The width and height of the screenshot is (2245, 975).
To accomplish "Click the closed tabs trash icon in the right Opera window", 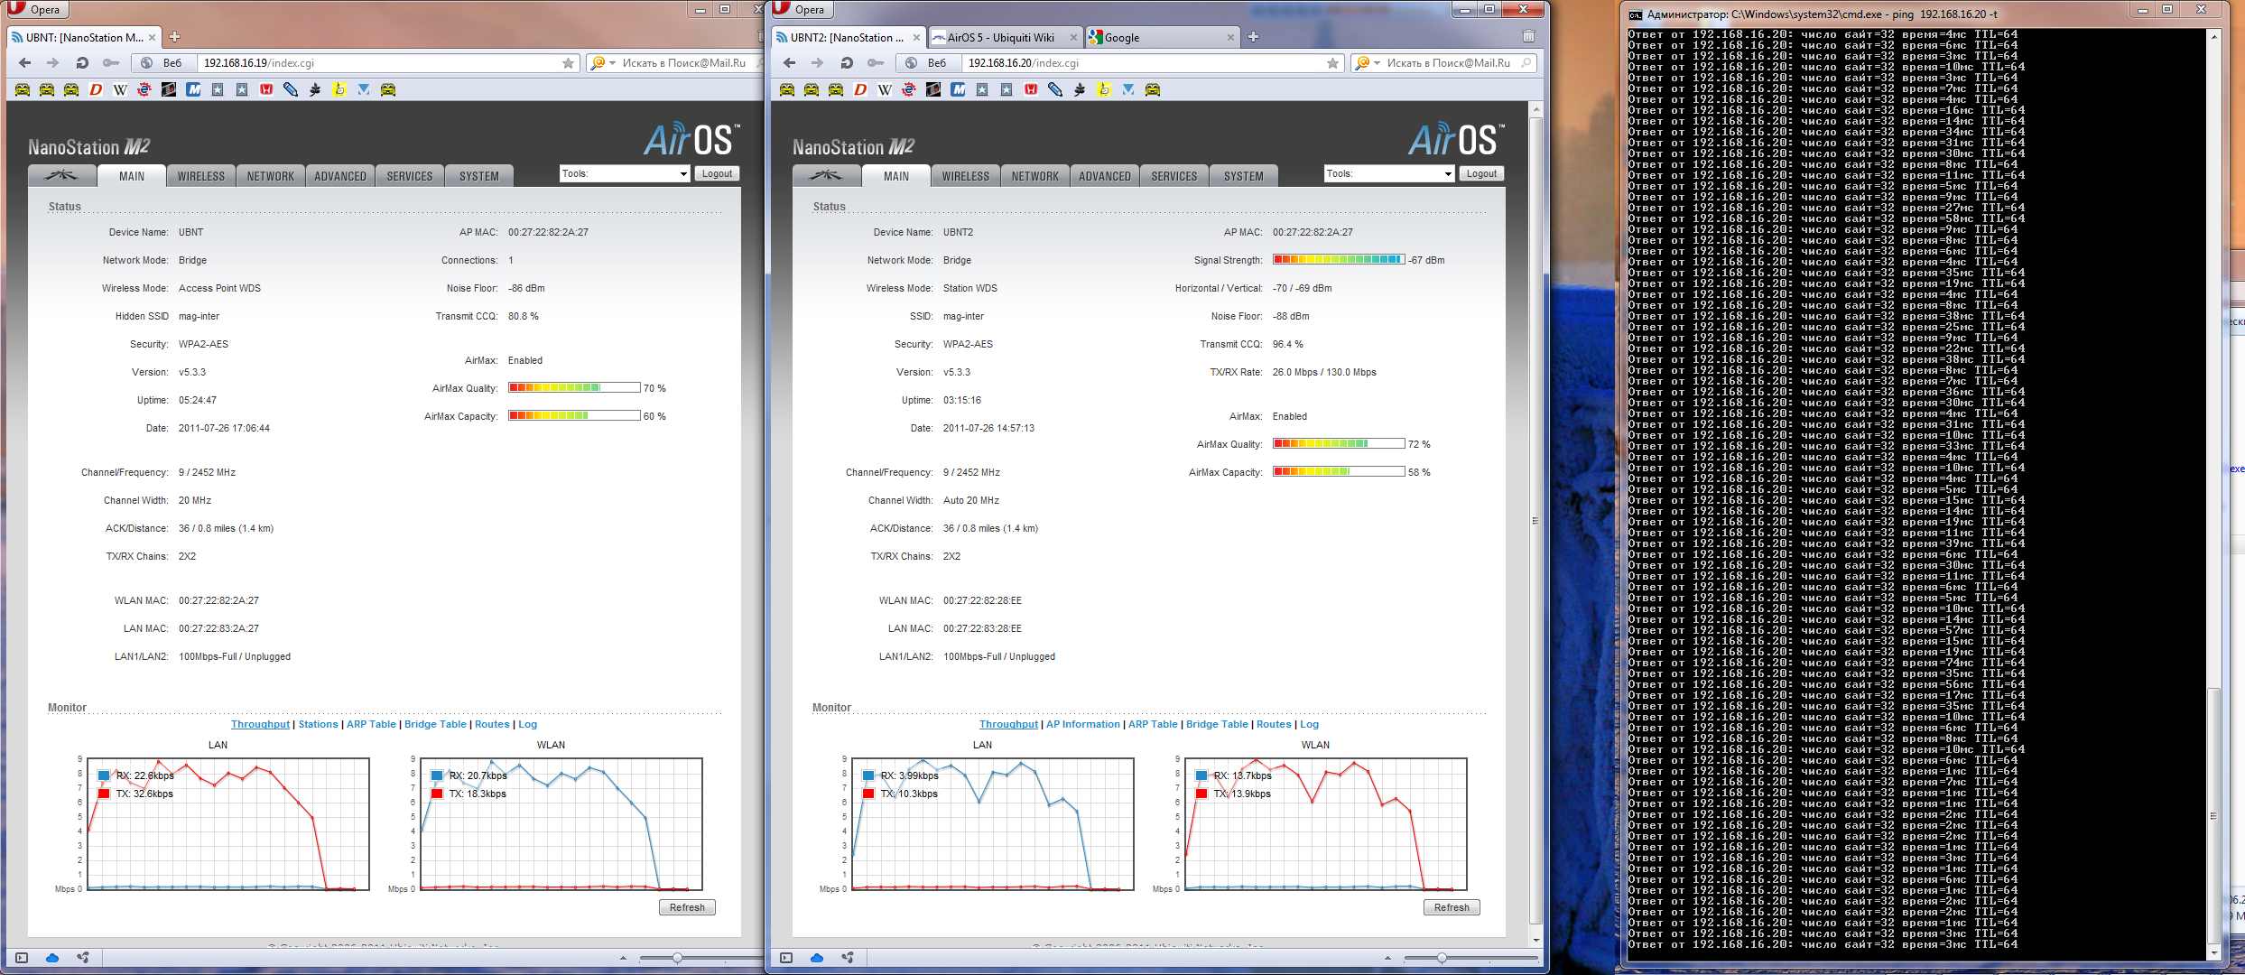I will 1528,37.
